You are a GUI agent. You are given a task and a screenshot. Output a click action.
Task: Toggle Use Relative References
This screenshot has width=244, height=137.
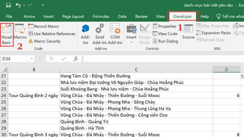point(52,34)
